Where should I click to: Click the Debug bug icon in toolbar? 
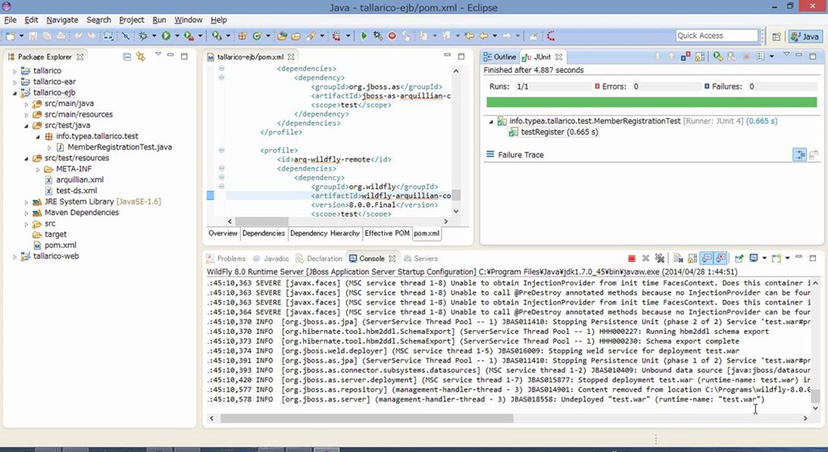[143, 36]
